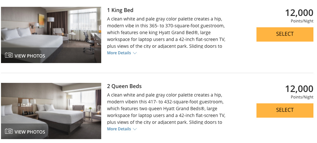Click the Queen Beds room description text

(x=166, y=109)
